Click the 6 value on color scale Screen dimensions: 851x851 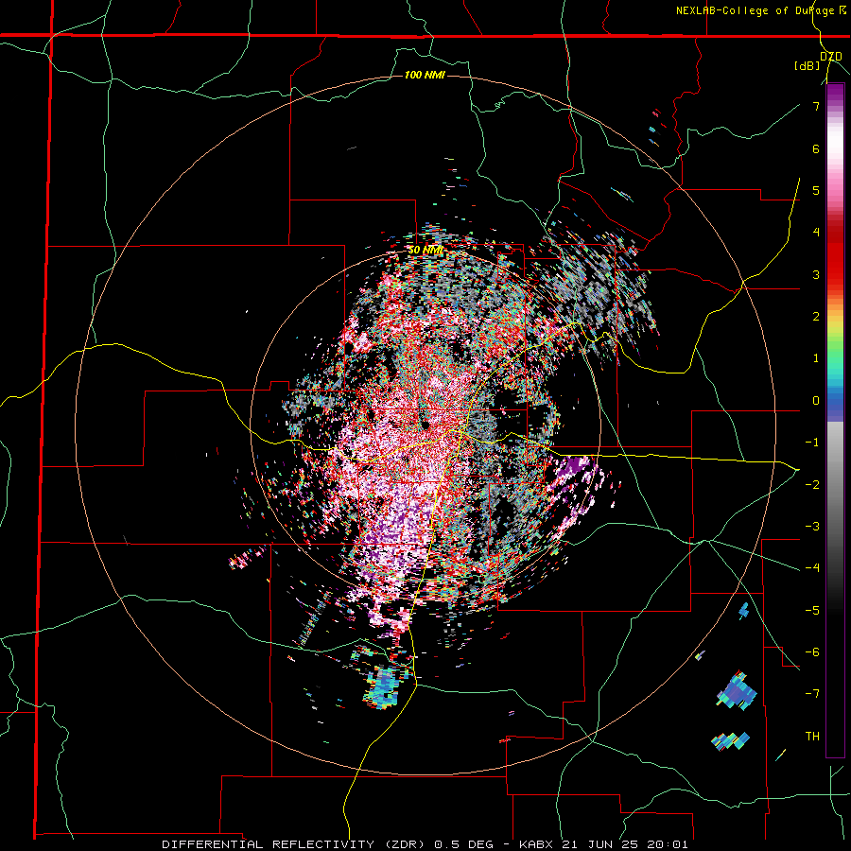pyautogui.click(x=816, y=148)
